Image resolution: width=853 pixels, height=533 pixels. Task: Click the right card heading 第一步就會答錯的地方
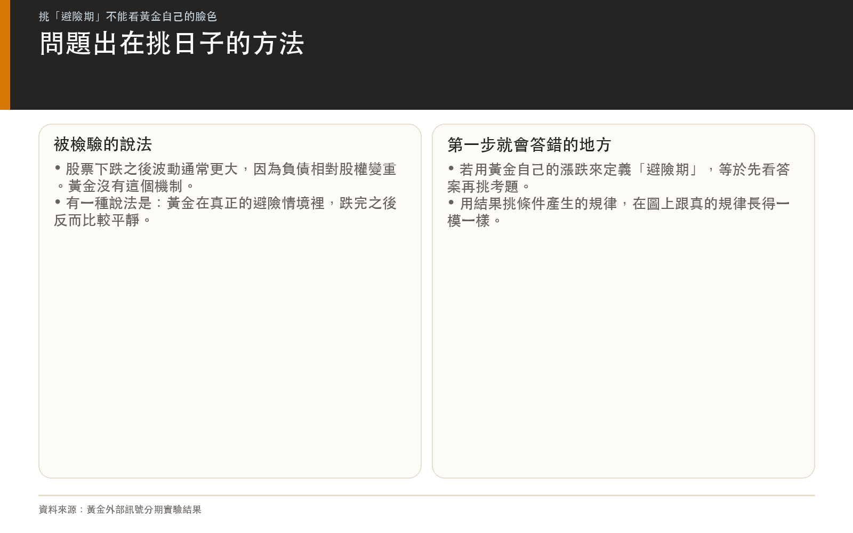[x=529, y=144]
